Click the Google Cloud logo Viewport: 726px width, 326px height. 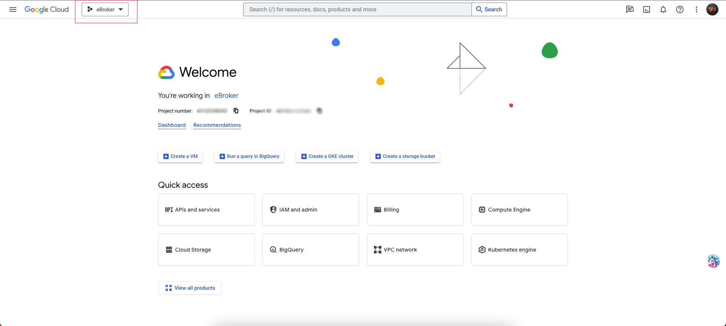click(x=47, y=9)
